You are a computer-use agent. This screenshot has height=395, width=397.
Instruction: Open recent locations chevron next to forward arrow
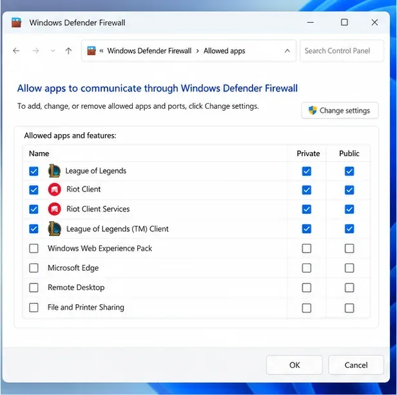pos(53,51)
